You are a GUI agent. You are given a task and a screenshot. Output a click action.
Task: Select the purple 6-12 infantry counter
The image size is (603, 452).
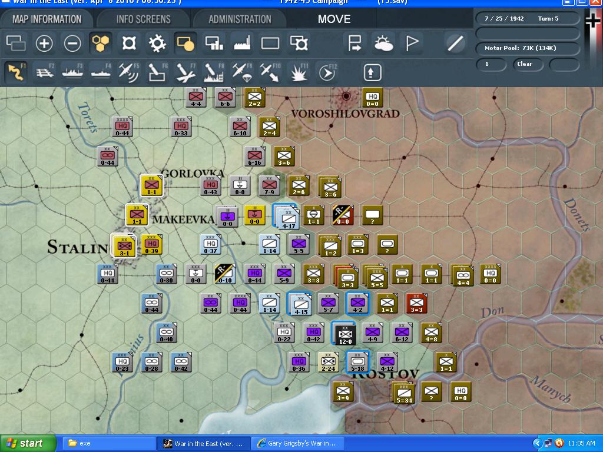coord(402,333)
